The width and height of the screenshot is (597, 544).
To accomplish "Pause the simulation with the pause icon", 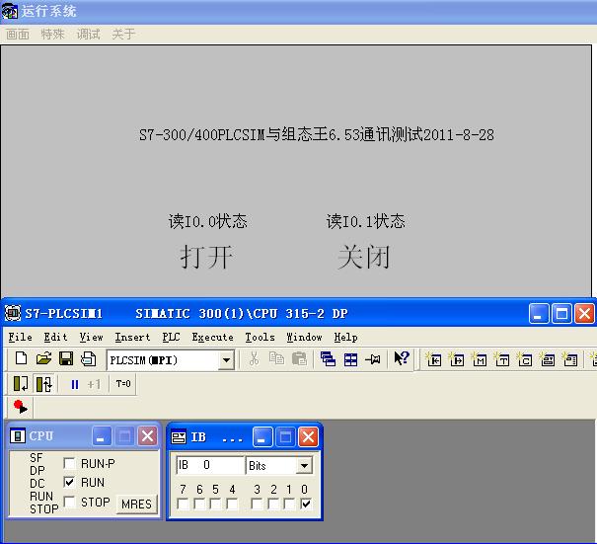I will 75,384.
